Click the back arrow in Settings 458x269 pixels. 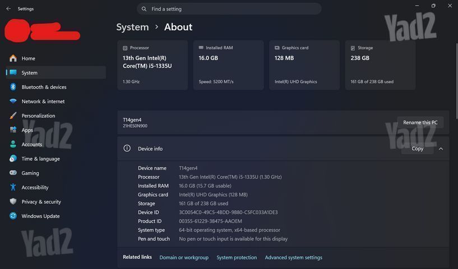pyautogui.click(x=8, y=9)
